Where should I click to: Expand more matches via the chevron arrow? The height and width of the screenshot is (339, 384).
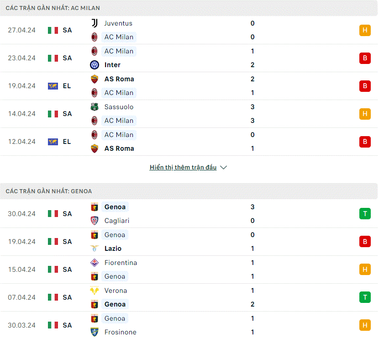[224, 168]
